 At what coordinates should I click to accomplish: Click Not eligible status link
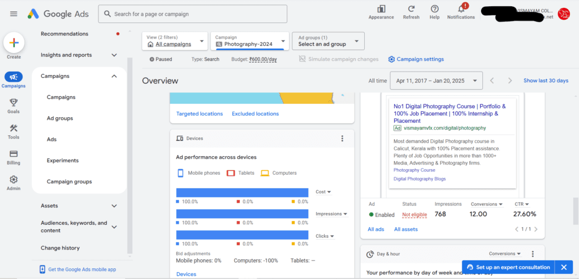(x=414, y=215)
